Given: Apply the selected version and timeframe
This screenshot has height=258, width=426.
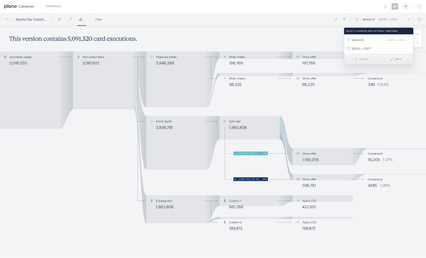Looking at the screenshot, I should pos(396,59).
